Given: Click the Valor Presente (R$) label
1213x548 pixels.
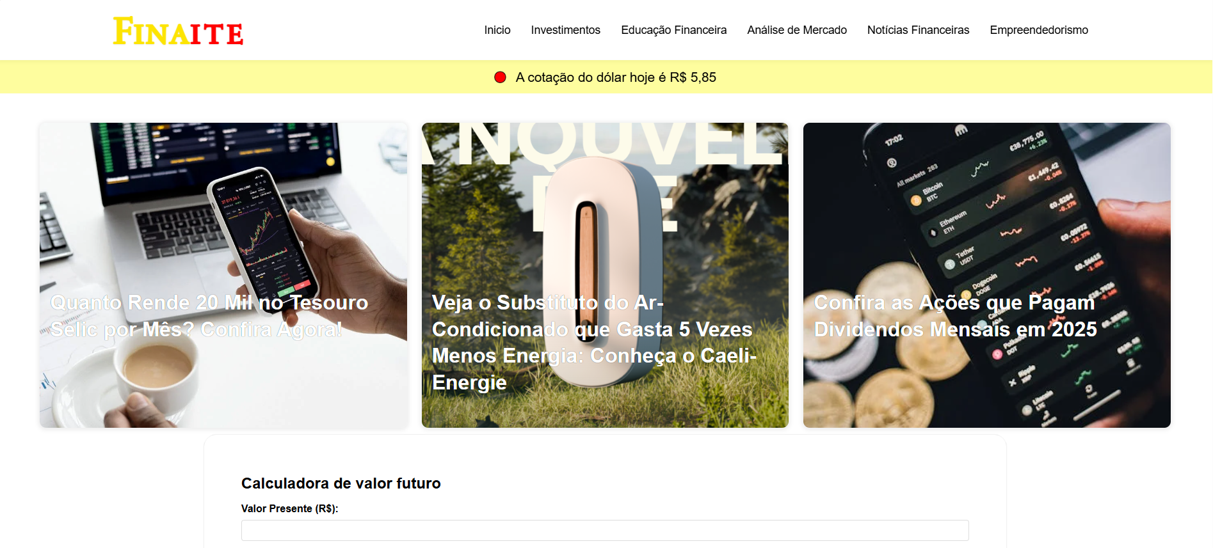Looking at the screenshot, I should click(x=289, y=508).
